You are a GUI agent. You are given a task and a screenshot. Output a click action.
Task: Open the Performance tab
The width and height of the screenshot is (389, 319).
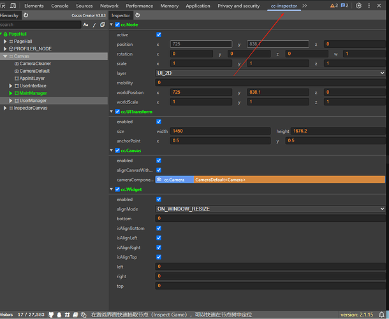pyautogui.click(x=140, y=6)
